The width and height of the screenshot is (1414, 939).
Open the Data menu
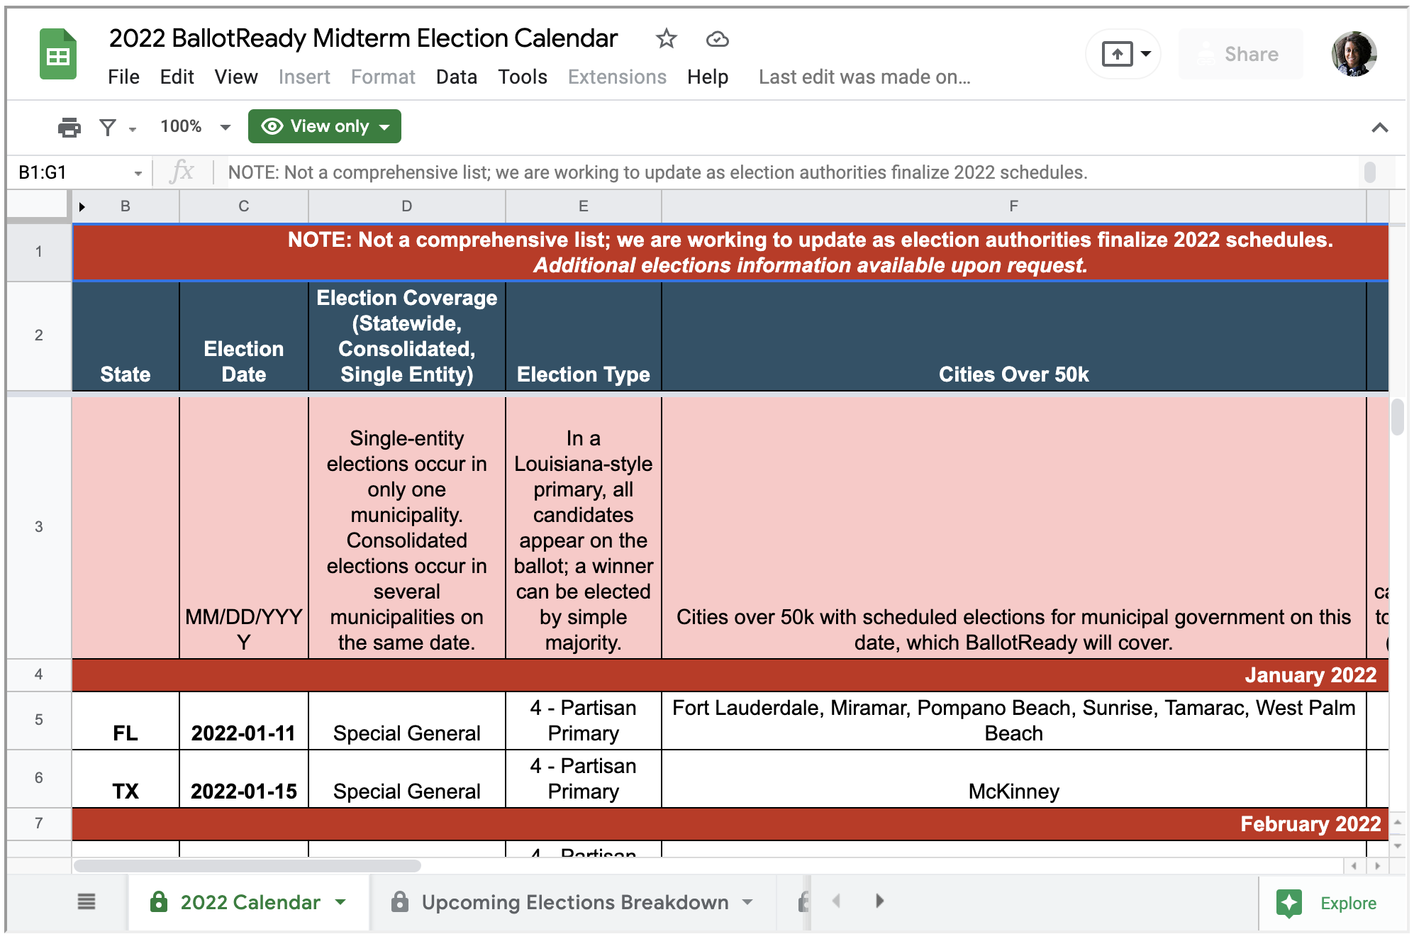click(x=456, y=77)
